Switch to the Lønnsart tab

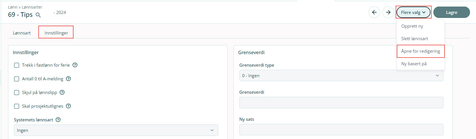tap(22, 33)
